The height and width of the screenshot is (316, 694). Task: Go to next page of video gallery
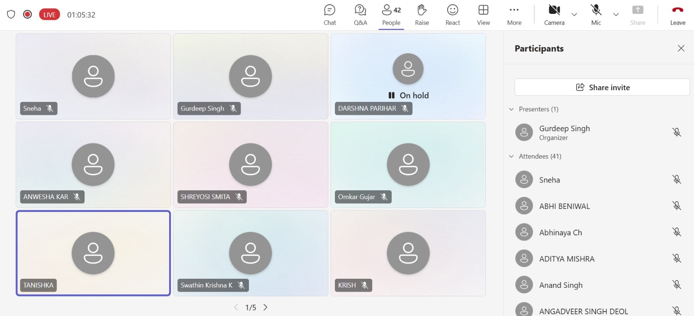tap(265, 307)
